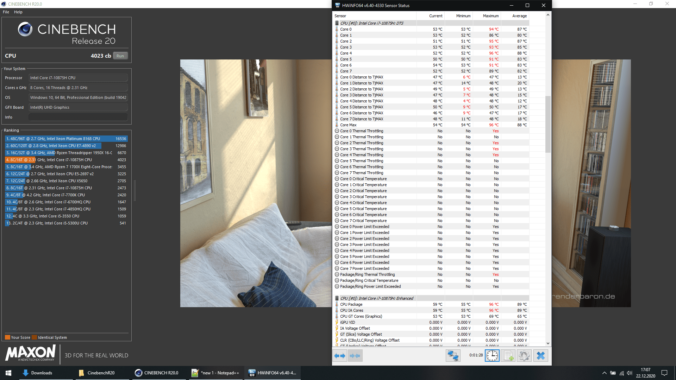Viewport: 676px width, 380px height.
Task: Select the i5-5300U ranking entry
Action: click(66, 223)
